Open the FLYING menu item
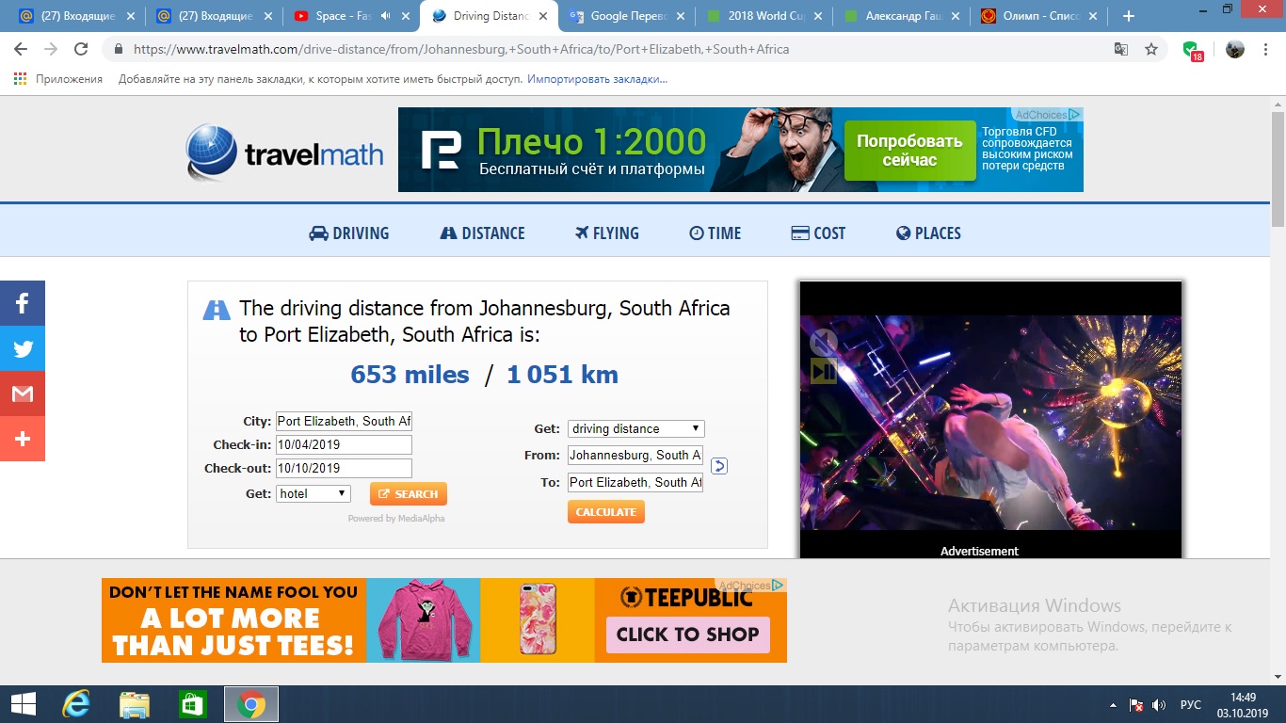This screenshot has height=723, width=1286. coord(607,233)
